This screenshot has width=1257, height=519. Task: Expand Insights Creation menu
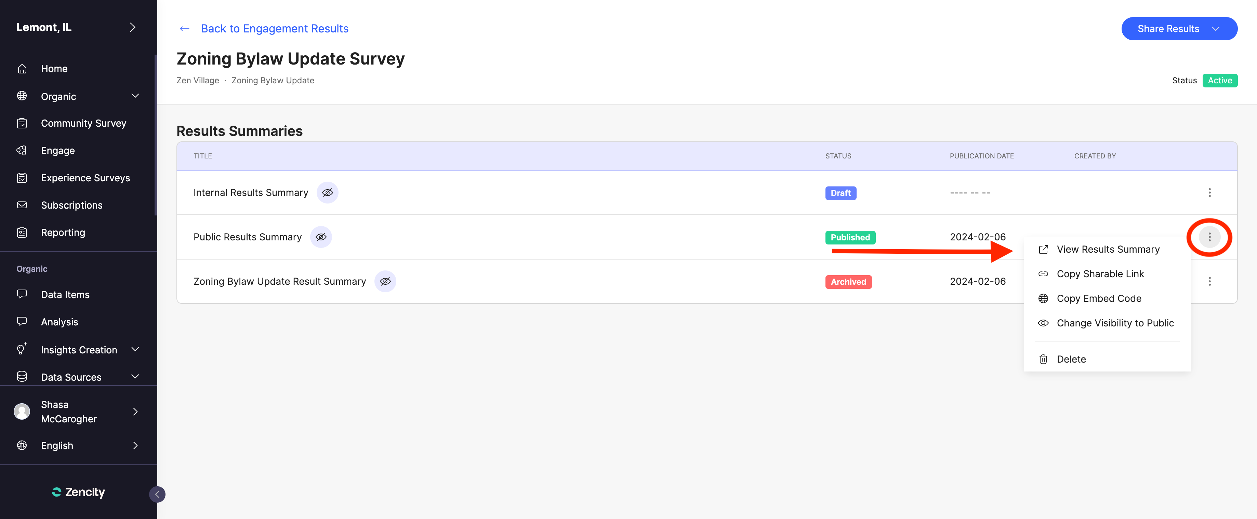(135, 349)
